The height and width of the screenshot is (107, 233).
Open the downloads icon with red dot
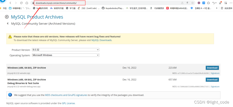[220, 3]
